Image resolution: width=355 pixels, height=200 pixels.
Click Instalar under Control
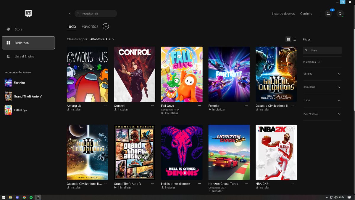[121, 110]
